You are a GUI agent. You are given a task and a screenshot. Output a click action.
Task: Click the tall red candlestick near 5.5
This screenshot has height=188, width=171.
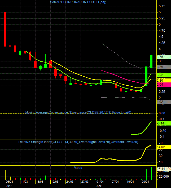click(5, 29)
